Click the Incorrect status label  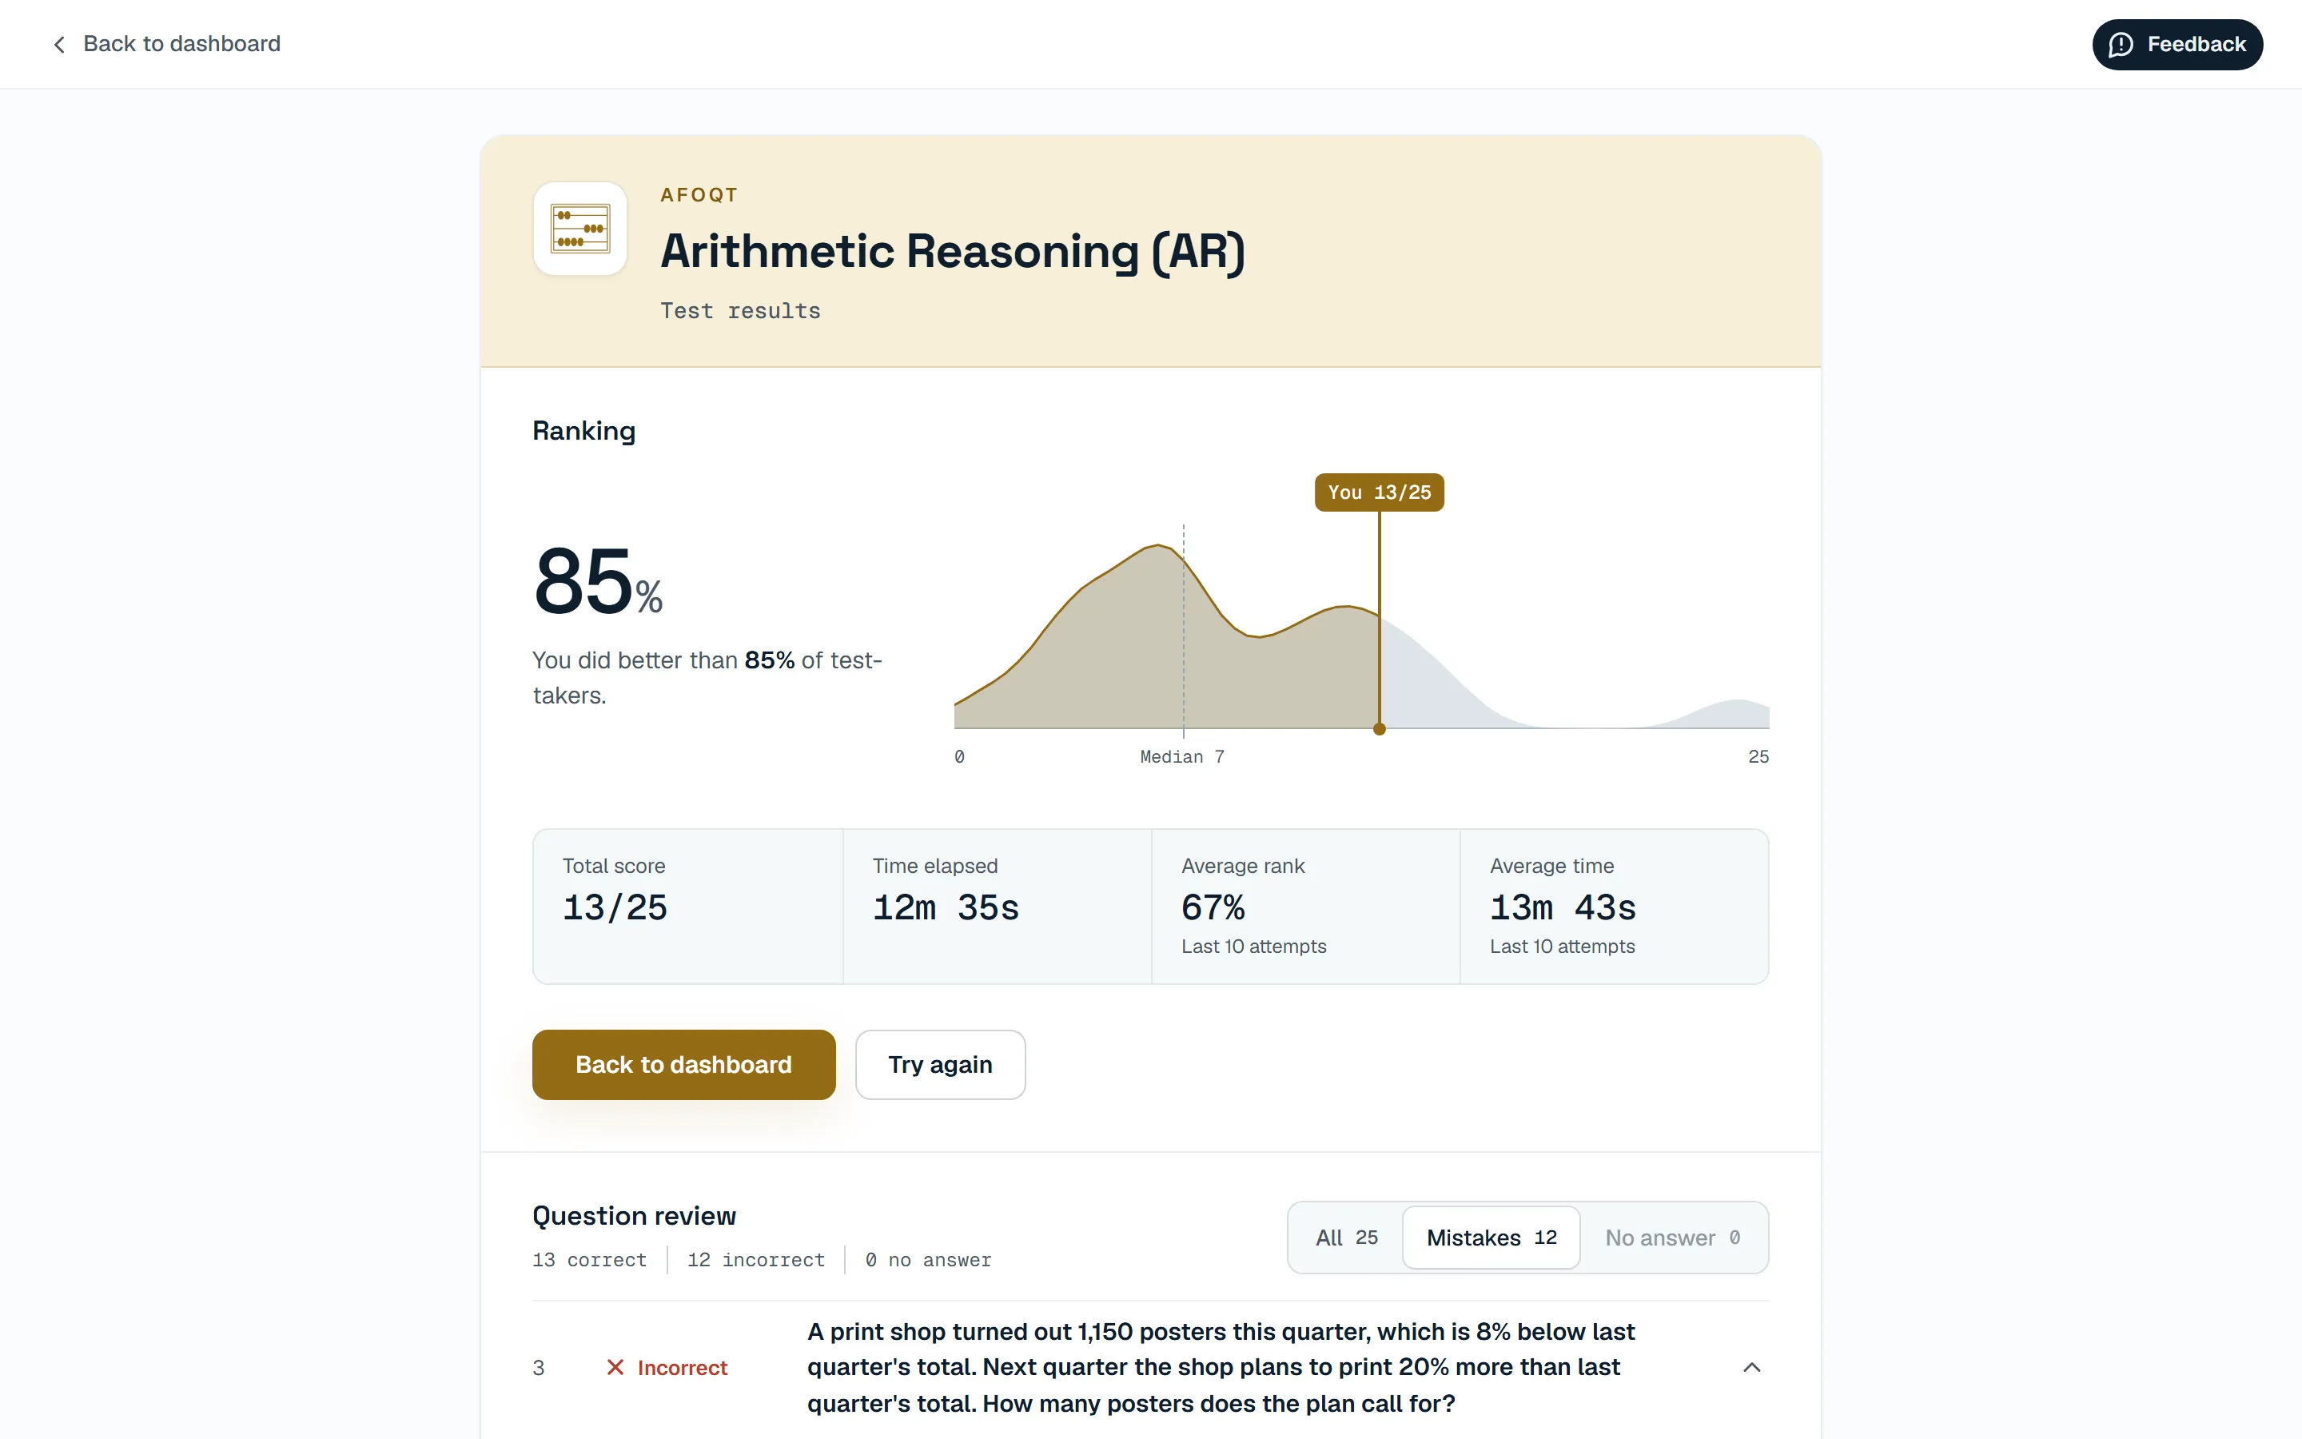pos(682,1368)
